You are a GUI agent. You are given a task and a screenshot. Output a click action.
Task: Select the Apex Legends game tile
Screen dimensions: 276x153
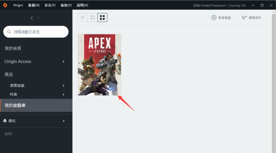pos(99,65)
